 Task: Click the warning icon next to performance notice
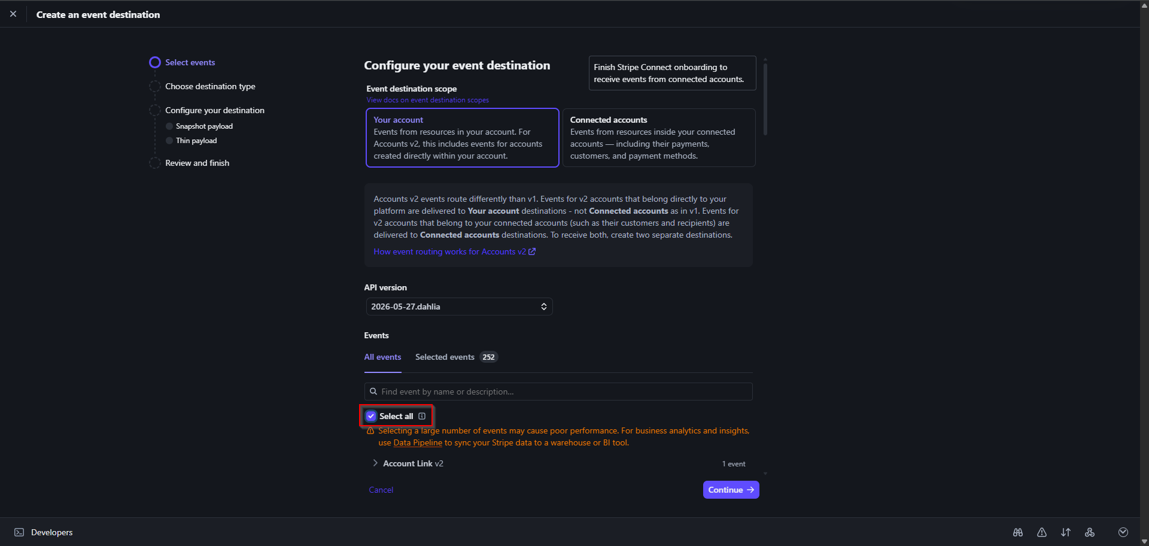(370, 431)
